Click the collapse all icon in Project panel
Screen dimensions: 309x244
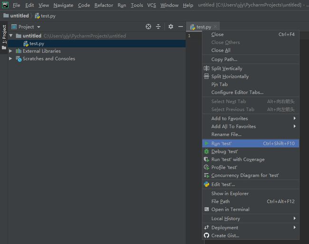tap(158, 27)
